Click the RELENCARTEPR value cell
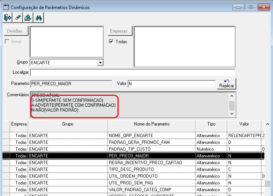Screen dimensions: 273x196 tap(244, 135)
